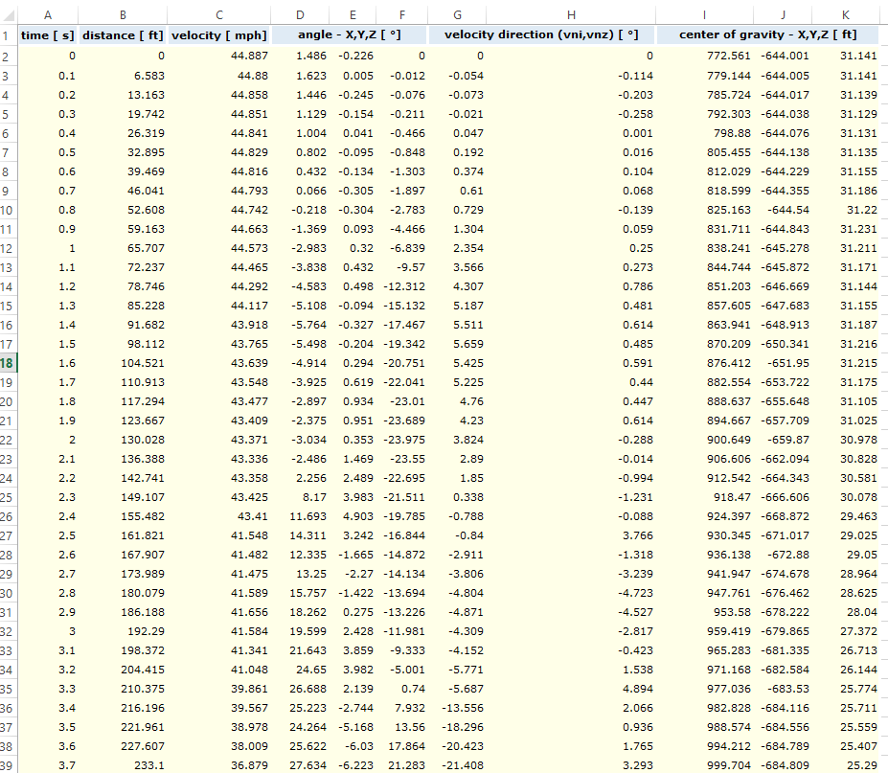Screen dimensions: 888x773
Task: Select row 2 header
Action: (x=7, y=57)
